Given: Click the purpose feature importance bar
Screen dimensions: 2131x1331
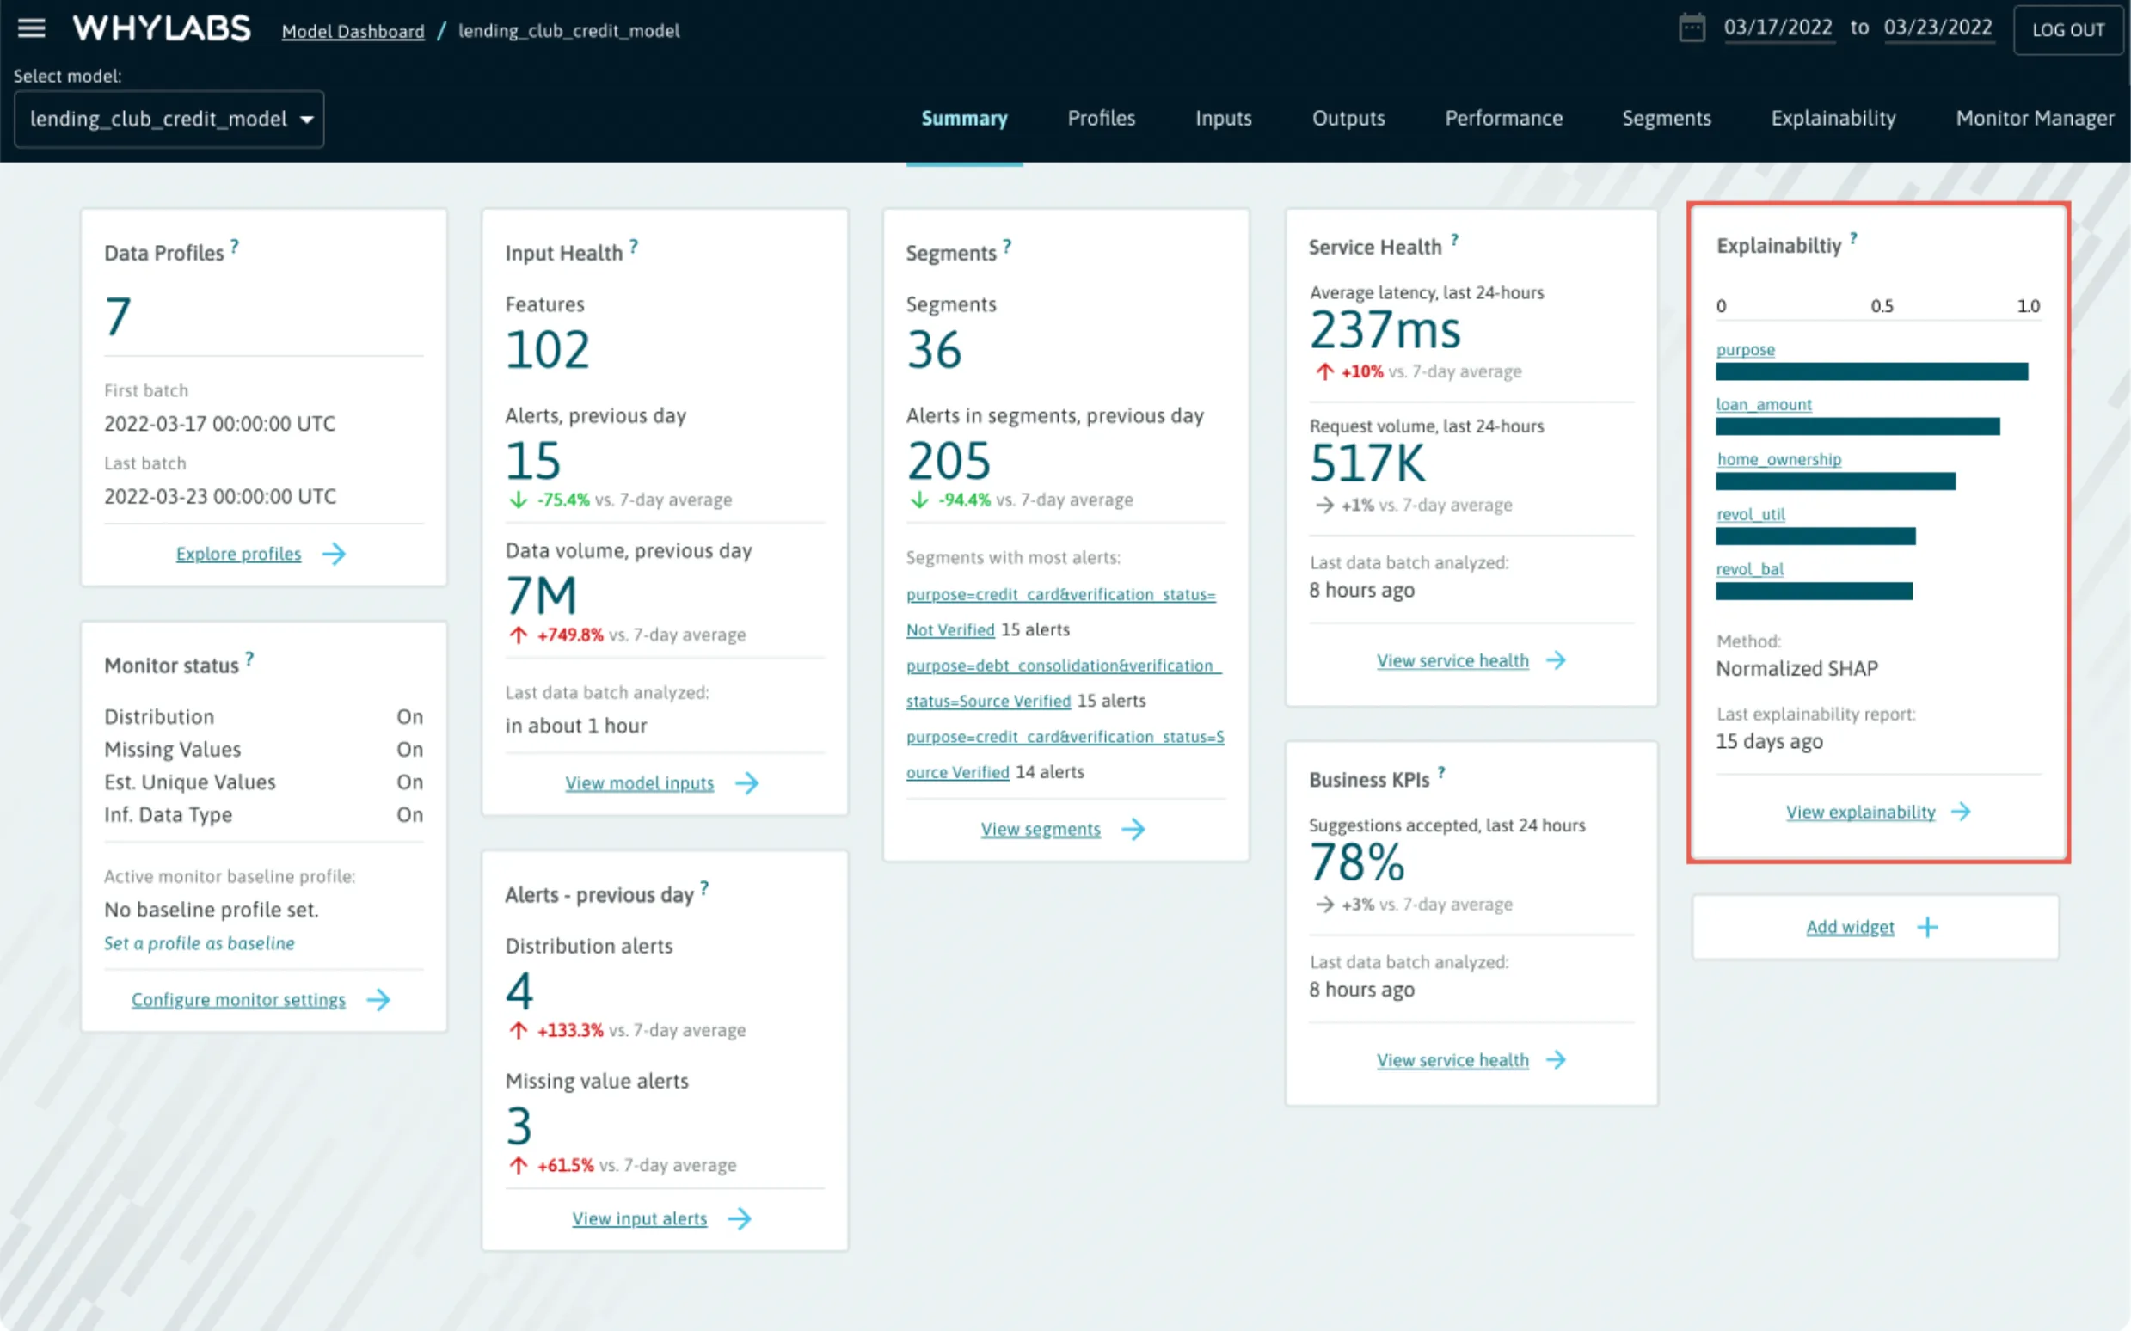Looking at the screenshot, I should point(1871,371).
